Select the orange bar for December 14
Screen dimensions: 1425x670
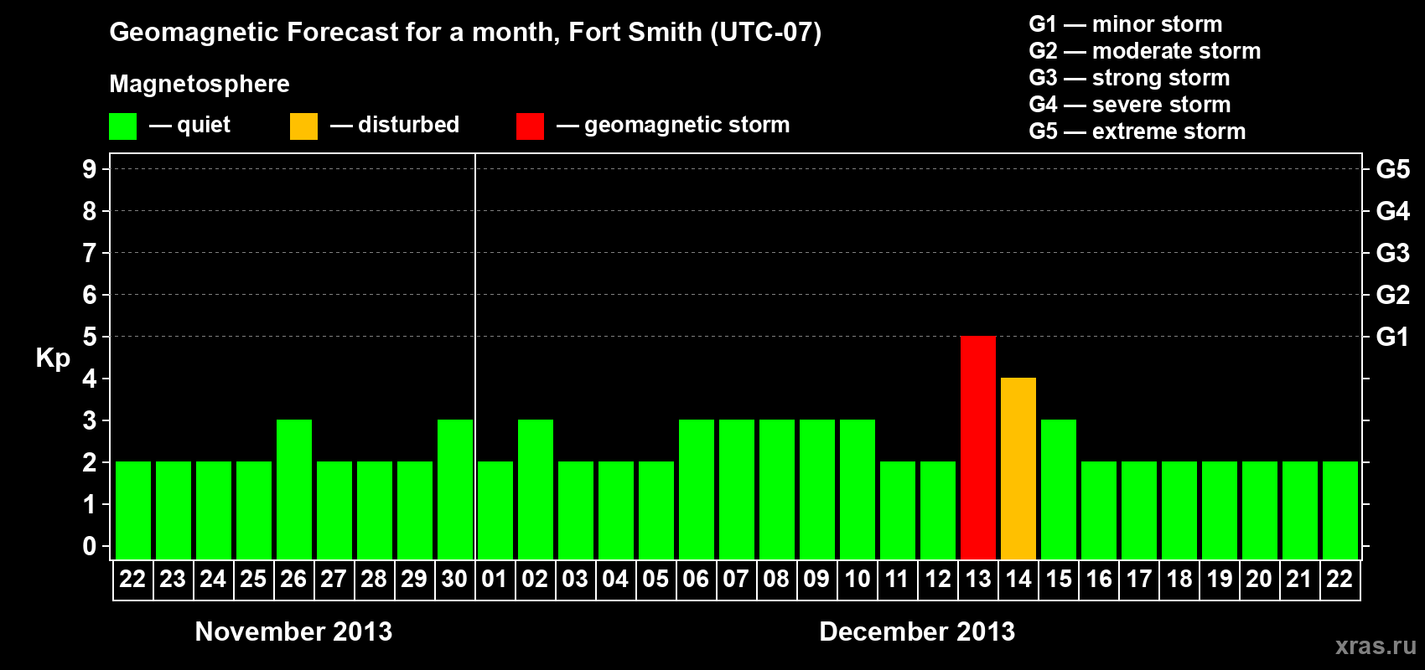click(x=1018, y=468)
